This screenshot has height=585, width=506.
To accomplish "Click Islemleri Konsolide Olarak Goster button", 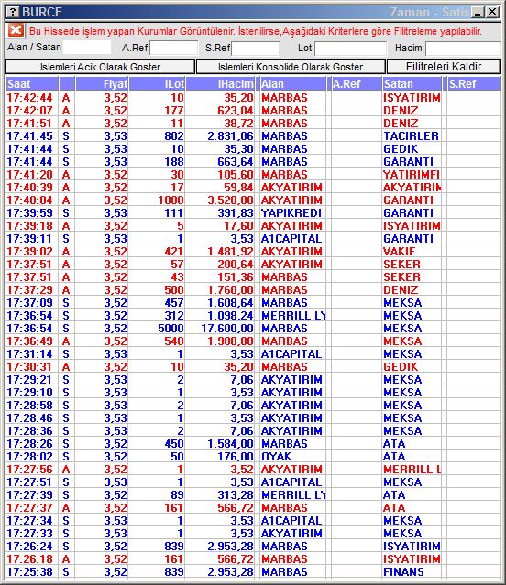I will pyautogui.click(x=291, y=67).
